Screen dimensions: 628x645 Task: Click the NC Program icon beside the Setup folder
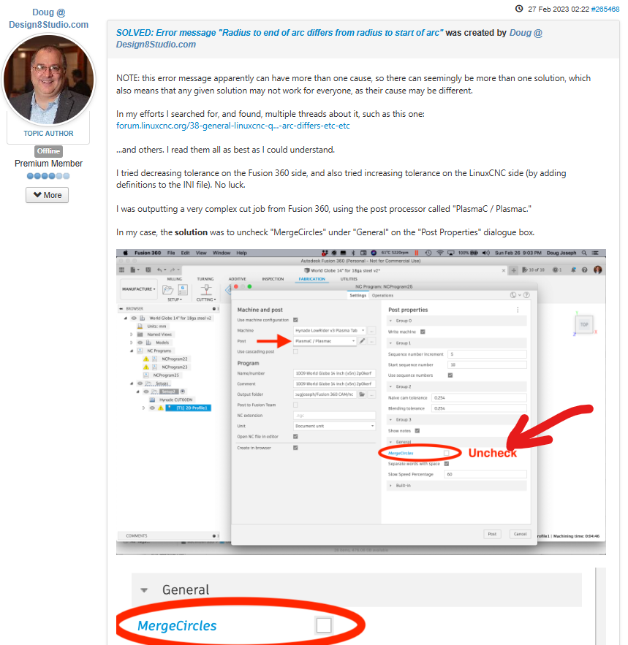coord(183,290)
